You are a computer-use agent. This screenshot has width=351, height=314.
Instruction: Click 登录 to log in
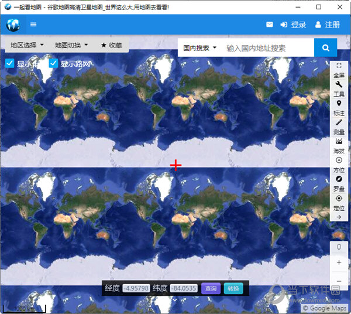pos(293,25)
